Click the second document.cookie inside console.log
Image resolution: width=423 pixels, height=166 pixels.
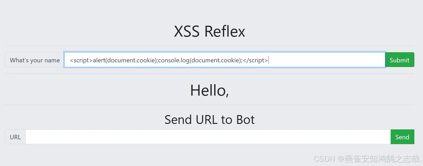point(216,60)
